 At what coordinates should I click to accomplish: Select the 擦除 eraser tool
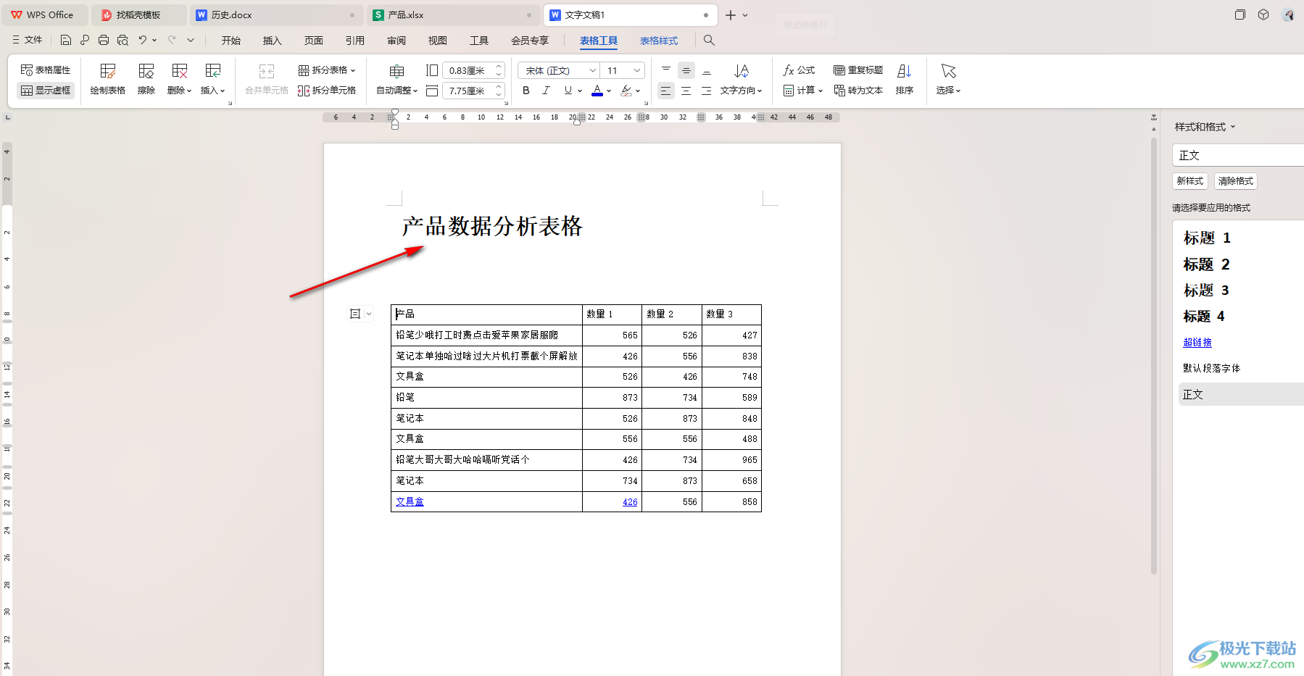click(146, 80)
